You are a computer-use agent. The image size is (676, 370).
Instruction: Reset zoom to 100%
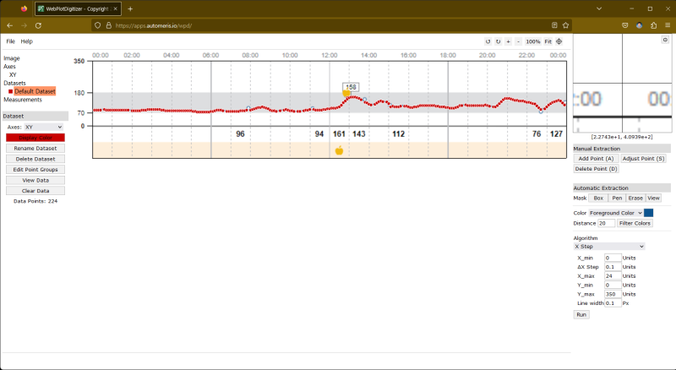[533, 41]
